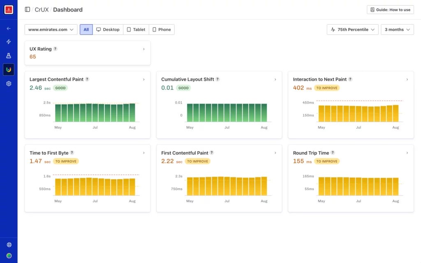Switch to the Phone device tab

pyautogui.click(x=162, y=30)
